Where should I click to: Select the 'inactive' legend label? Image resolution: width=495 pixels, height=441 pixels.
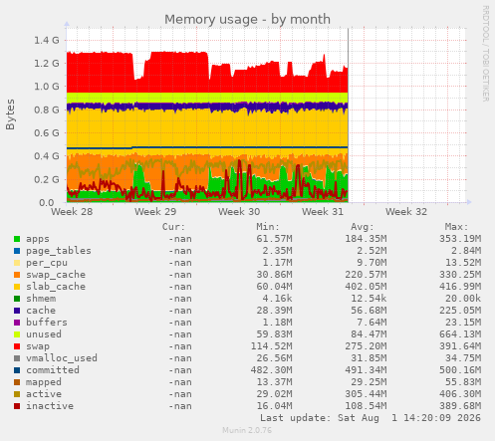coord(50,406)
